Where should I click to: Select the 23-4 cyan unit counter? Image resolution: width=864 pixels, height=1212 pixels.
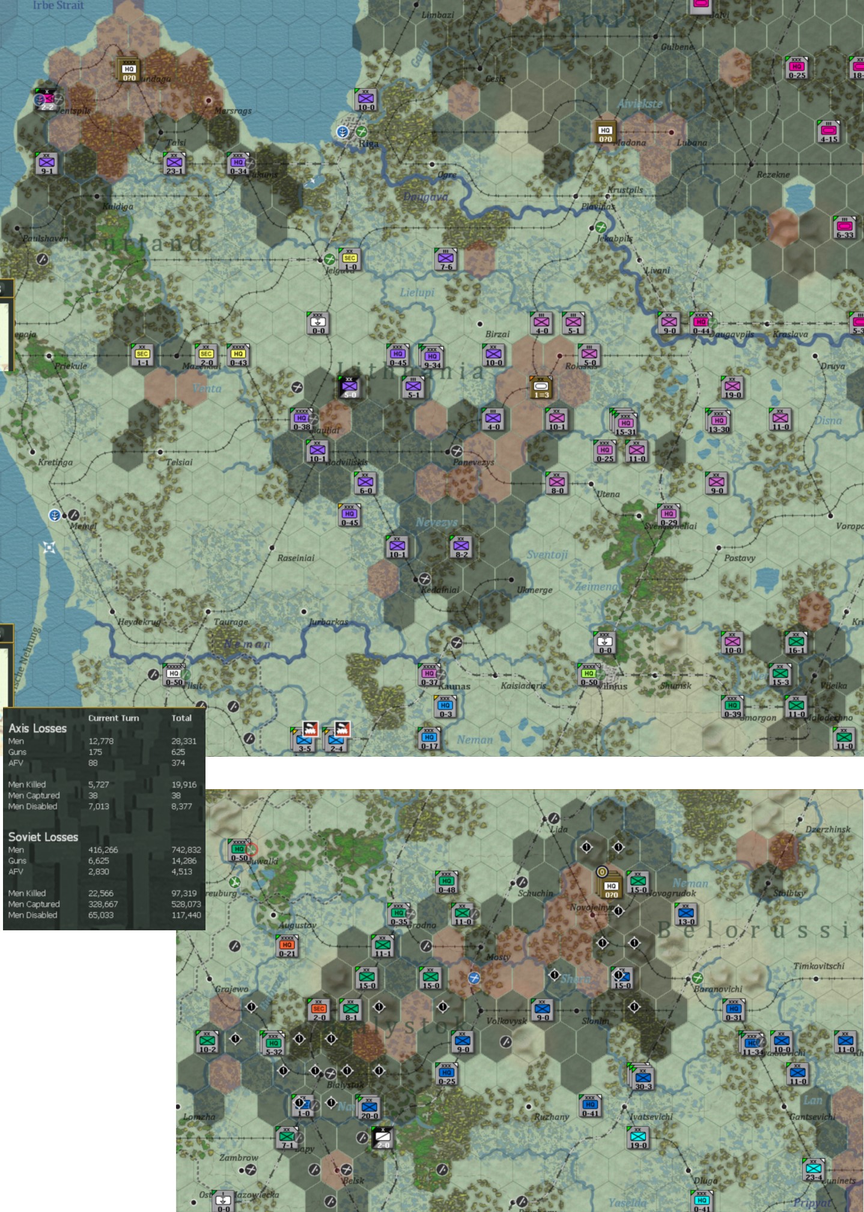point(814,1170)
